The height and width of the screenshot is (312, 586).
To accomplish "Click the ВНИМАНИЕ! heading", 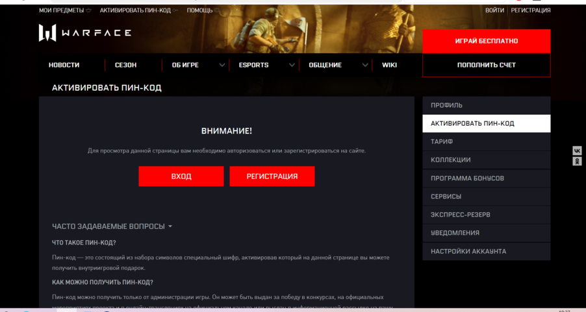I will tap(227, 131).
